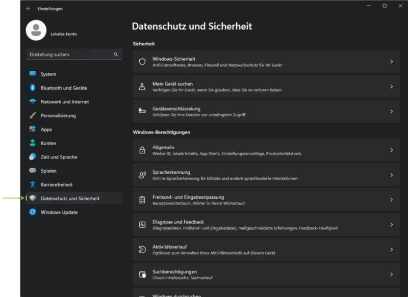Open Freihand- und Eingabeanpassung via chevron
This screenshot has height=297, width=408.
391,200
